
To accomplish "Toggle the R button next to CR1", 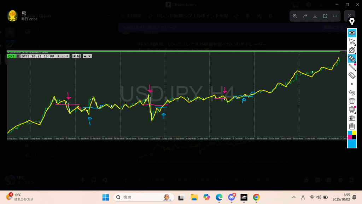I will [x=18, y=56].
